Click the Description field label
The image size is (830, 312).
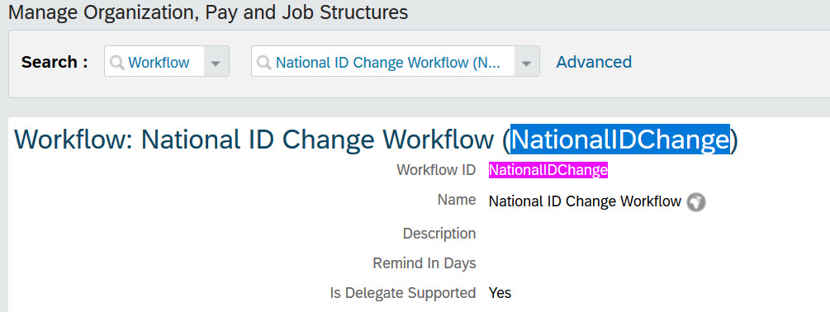click(439, 234)
